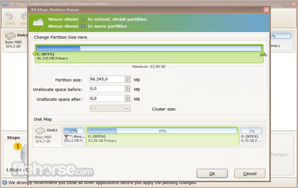
Task: Click the 'Maximum: 93,99 GB' label
Action: 149,67
